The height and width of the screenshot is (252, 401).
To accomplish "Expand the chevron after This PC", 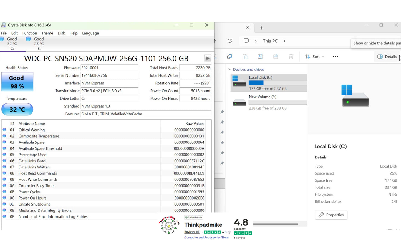I will (x=284, y=41).
